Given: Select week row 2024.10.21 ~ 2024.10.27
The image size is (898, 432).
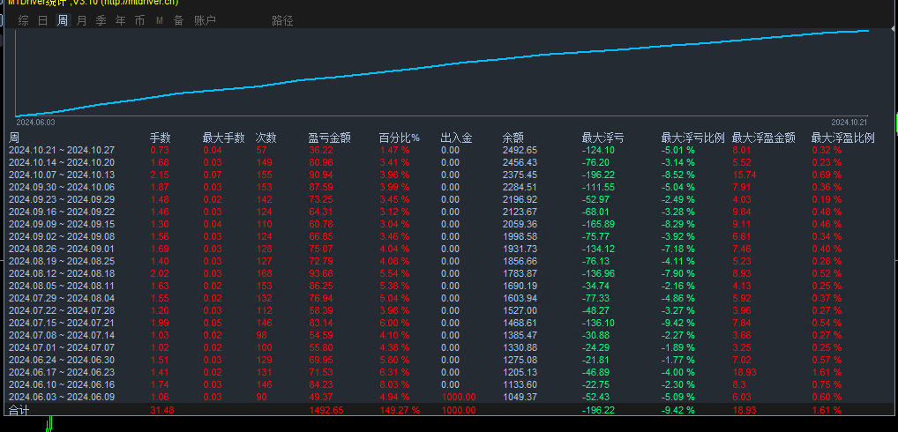Looking at the screenshot, I should 449,151.
